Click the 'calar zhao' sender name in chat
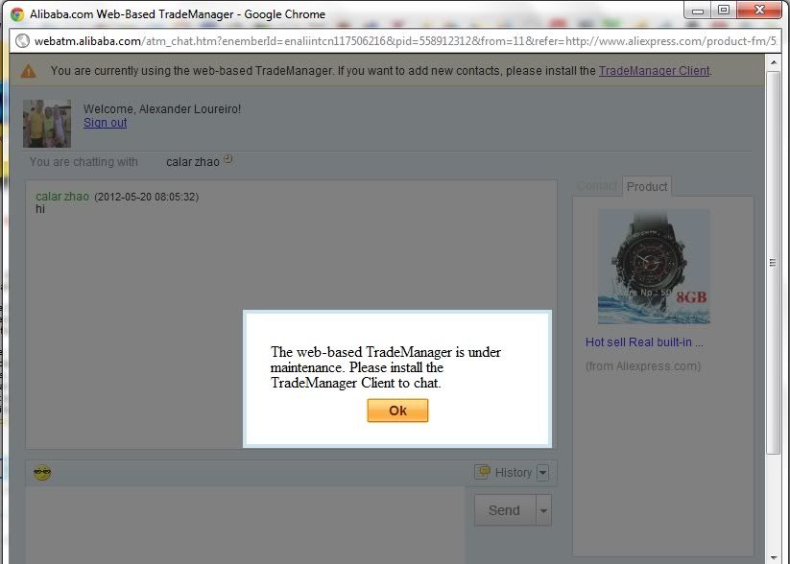The height and width of the screenshot is (564, 790). click(62, 197)
